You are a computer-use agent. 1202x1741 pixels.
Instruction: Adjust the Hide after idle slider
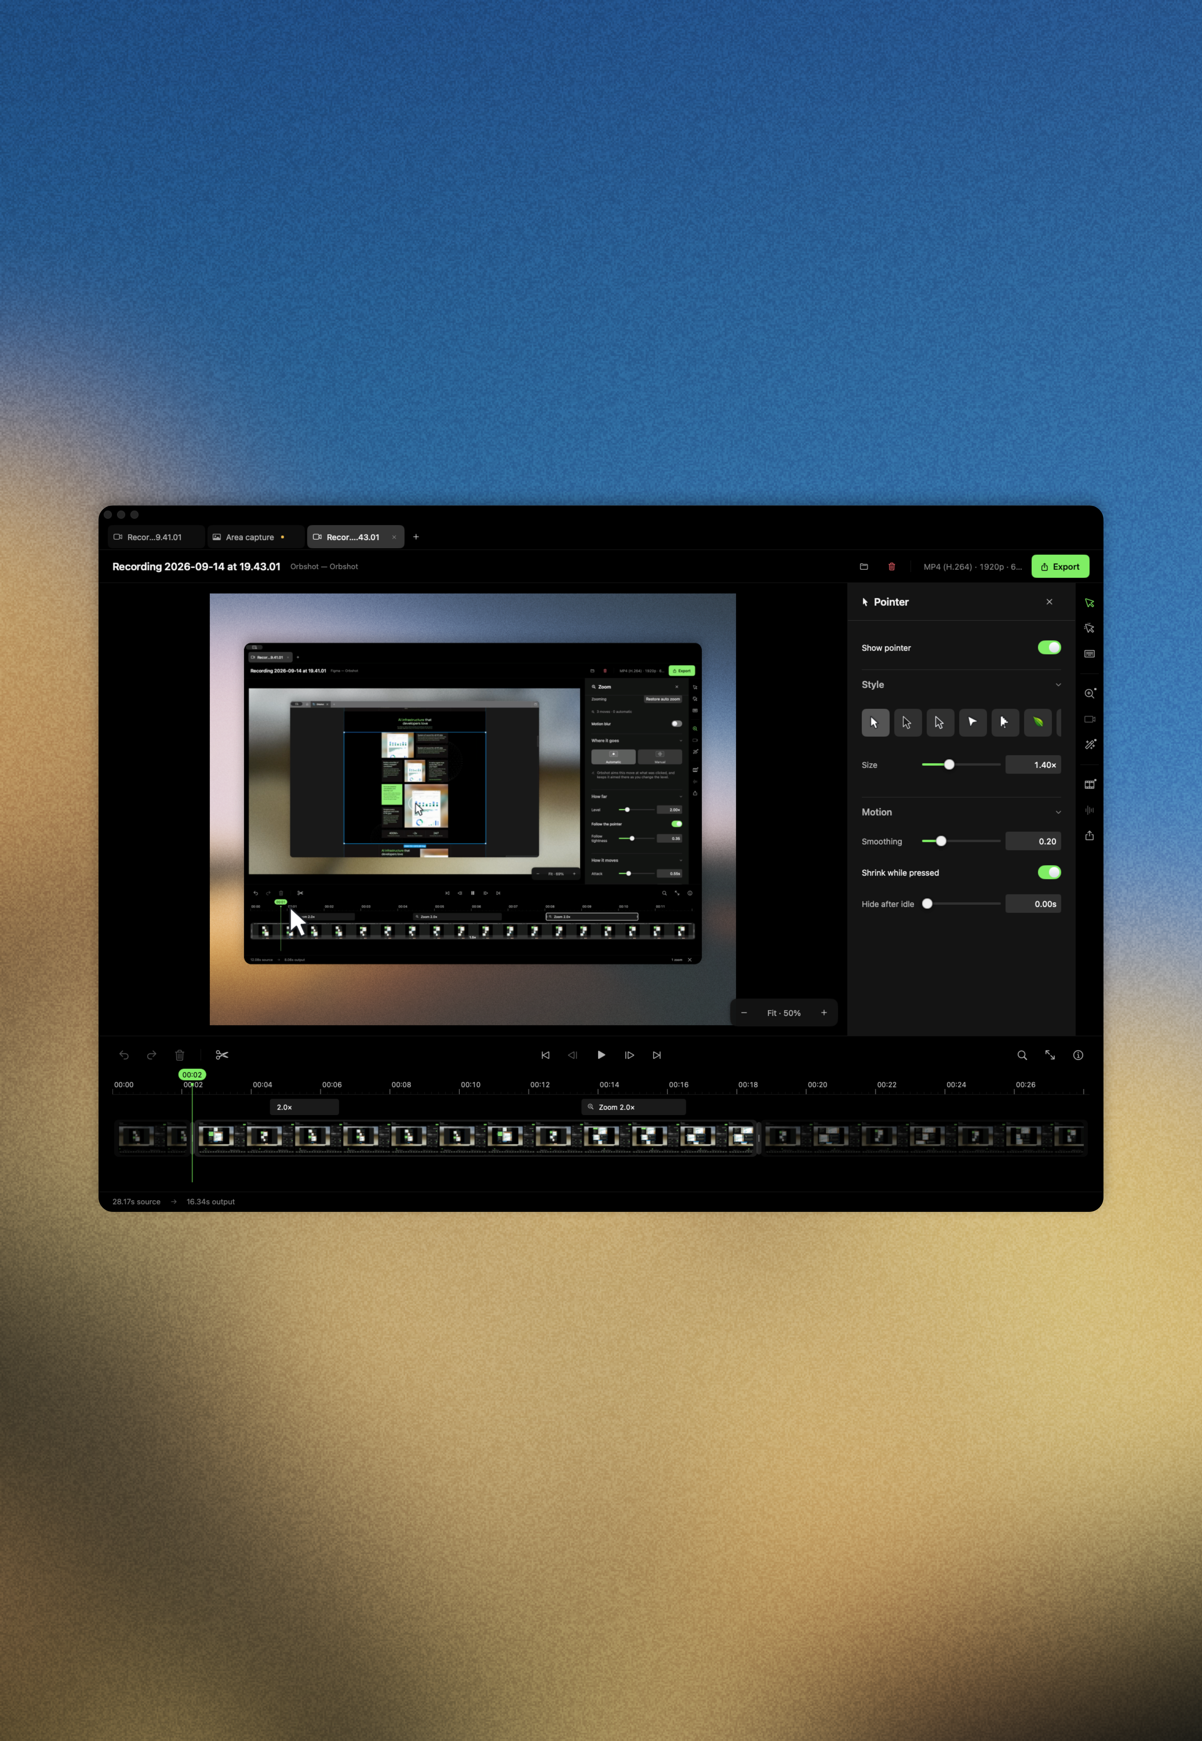(961, 904)
